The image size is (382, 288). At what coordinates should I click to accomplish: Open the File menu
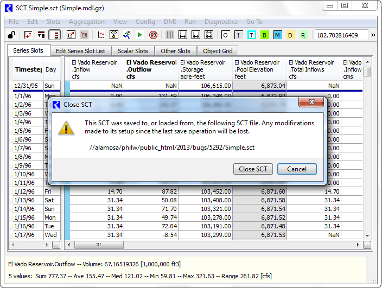(14, 22)
